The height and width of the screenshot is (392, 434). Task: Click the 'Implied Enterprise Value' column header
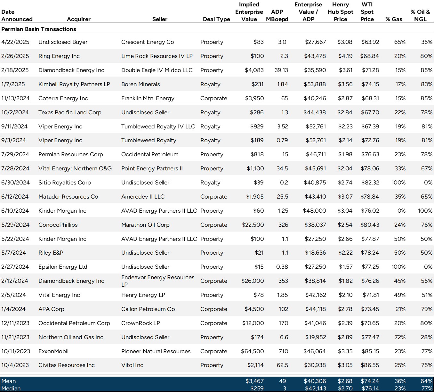point(249,12)
